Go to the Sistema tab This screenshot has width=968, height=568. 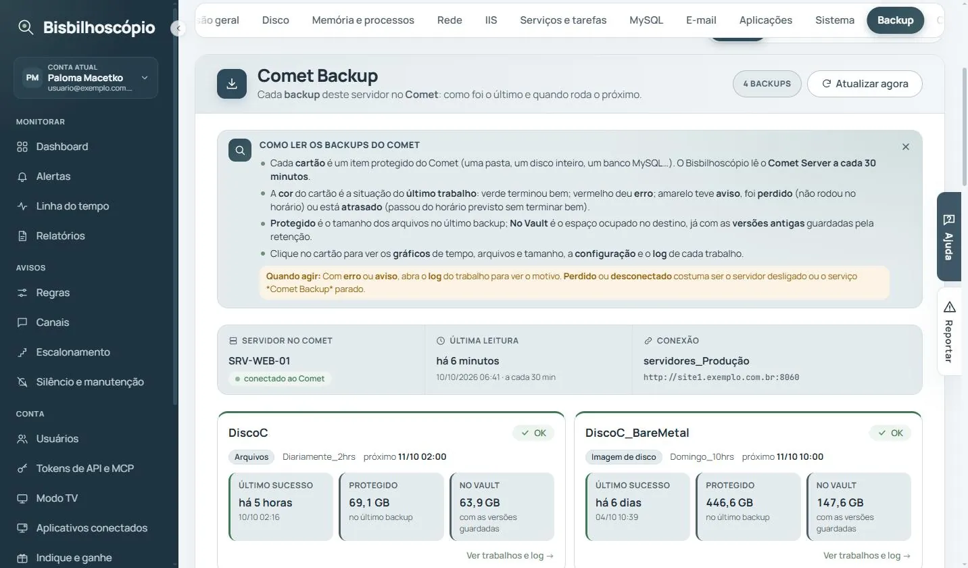[x=835, y=20]
